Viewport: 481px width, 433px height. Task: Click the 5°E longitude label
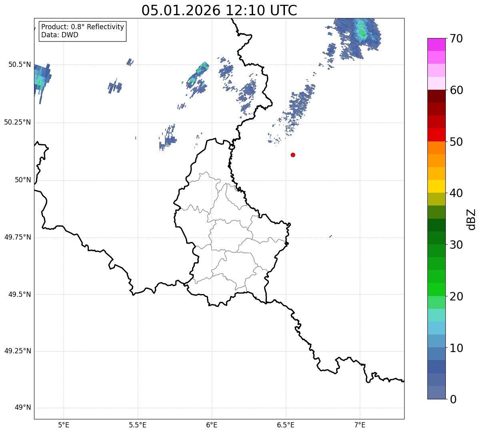64,425
